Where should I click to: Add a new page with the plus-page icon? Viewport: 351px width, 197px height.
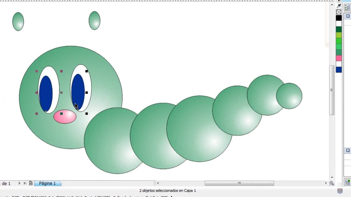point(31,183)
